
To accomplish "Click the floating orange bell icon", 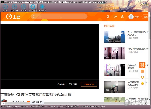I will [x=142, y=83].
